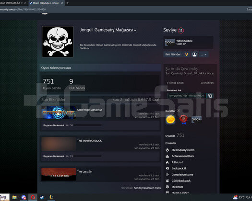Click the Oyun Koleksiyoncusu showcase header
The height and width of the screenshot is (201, 252).
tap(100, 68)
